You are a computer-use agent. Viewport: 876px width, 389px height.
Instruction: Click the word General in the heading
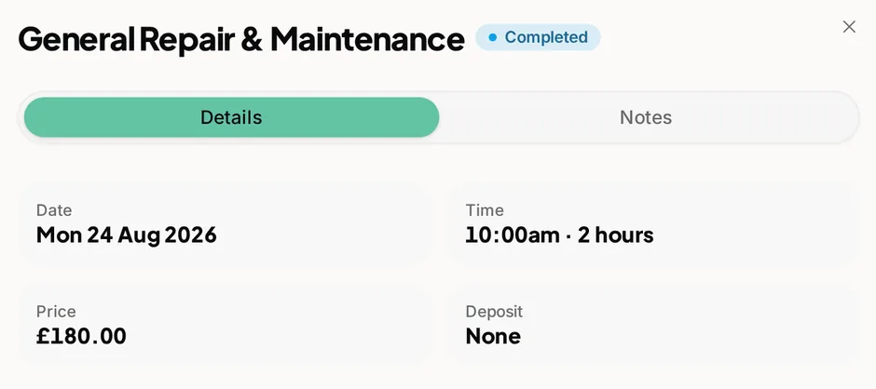(76, 39)
